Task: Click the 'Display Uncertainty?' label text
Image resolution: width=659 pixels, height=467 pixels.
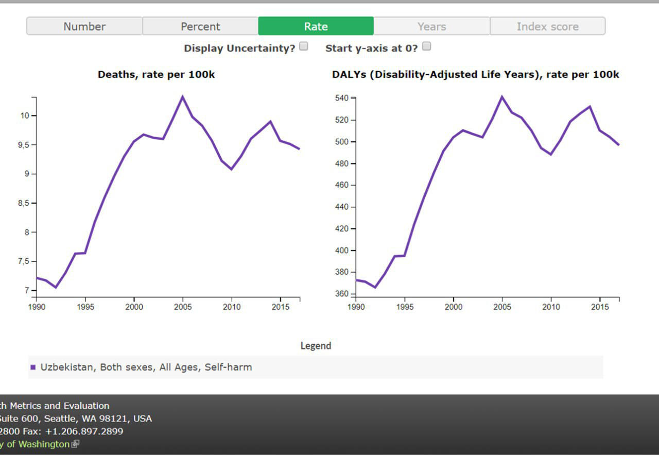Action: (239, 48)
